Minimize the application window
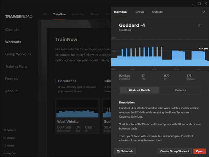This screenshot has width=209, height=157. [193, 4]
